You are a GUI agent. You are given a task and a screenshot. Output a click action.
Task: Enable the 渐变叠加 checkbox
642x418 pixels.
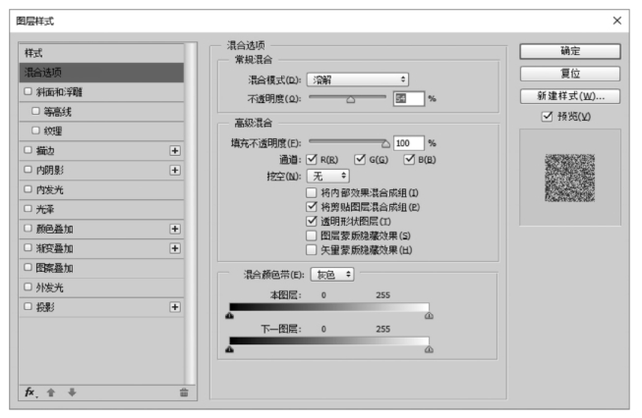pyautogui.click(x=28, y=247)
